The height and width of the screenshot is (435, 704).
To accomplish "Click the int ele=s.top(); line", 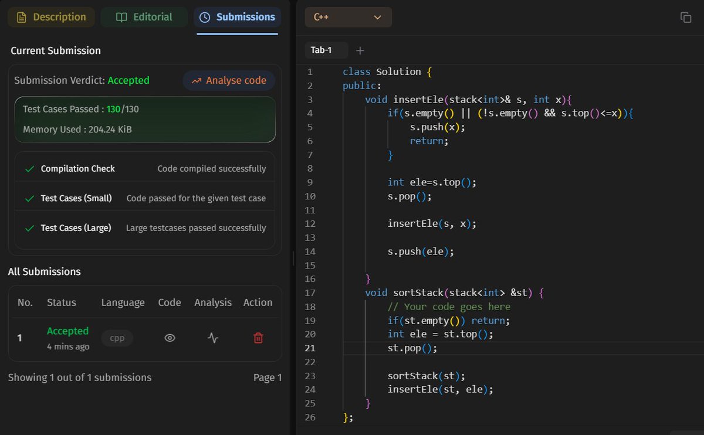I will click(432, 182).
